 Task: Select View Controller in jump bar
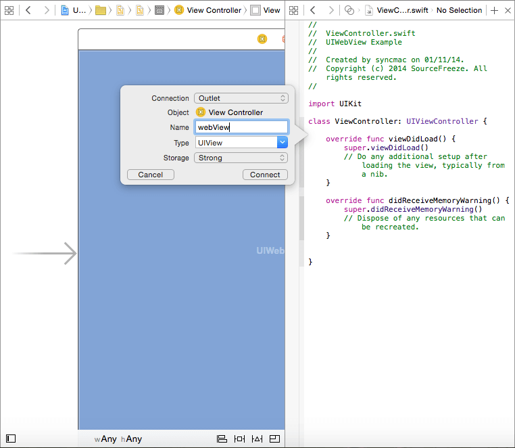coord(208,11)
